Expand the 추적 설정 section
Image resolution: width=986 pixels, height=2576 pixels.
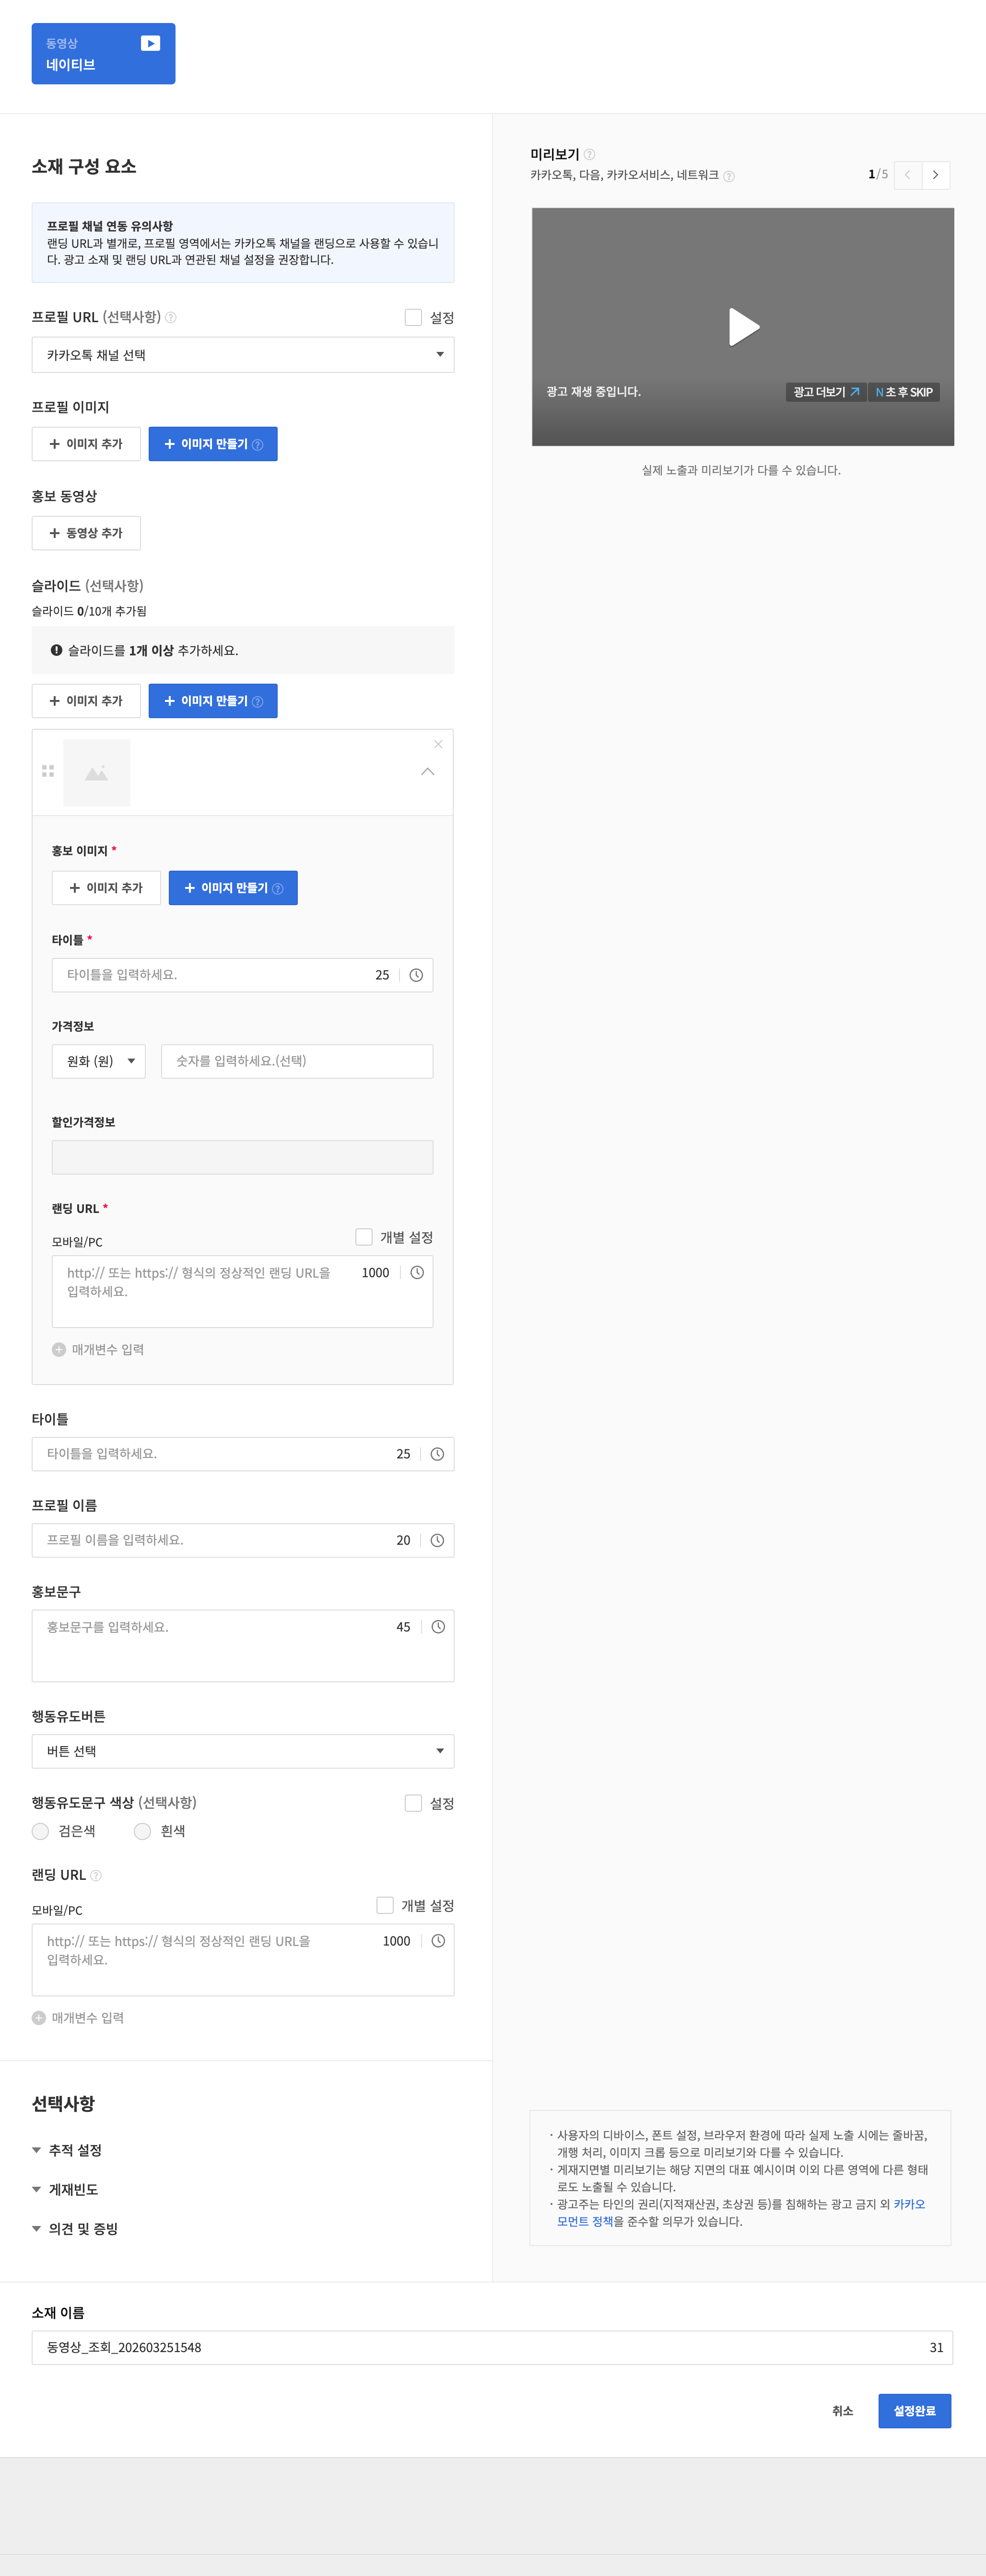pos(75,2150)
